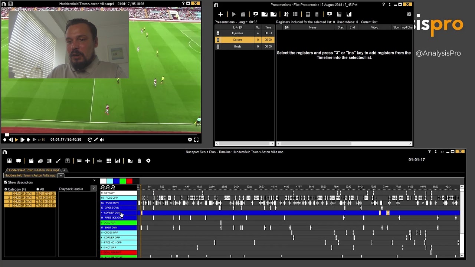The width and height of the screenshot is (475, 267).
Task: Select the Category (4) radio button
Action: pyautogui.click(x=6, y=189)
